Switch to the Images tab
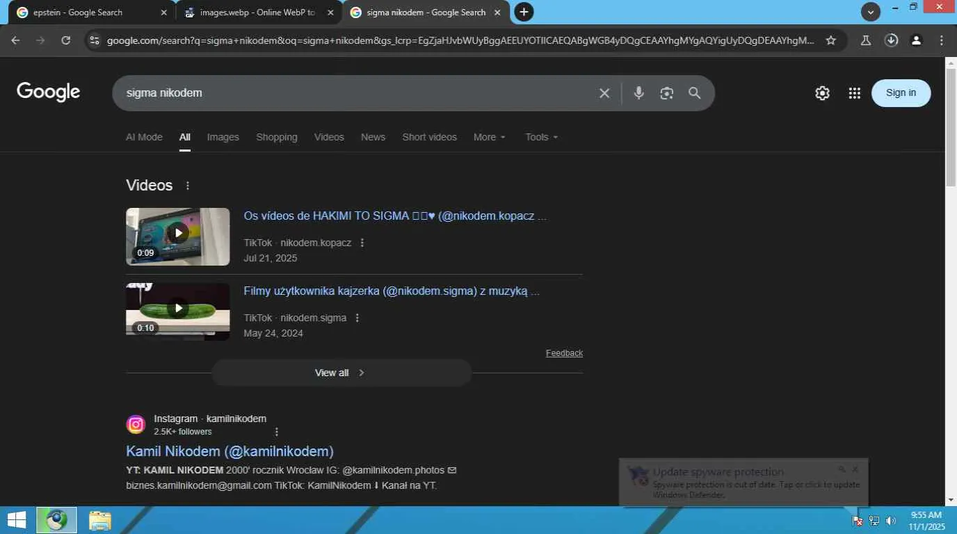957x534 pixels. pyautogui.click(x=223, y=137)
